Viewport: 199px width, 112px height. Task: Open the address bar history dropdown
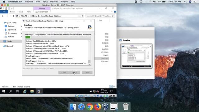pos(80,16)
